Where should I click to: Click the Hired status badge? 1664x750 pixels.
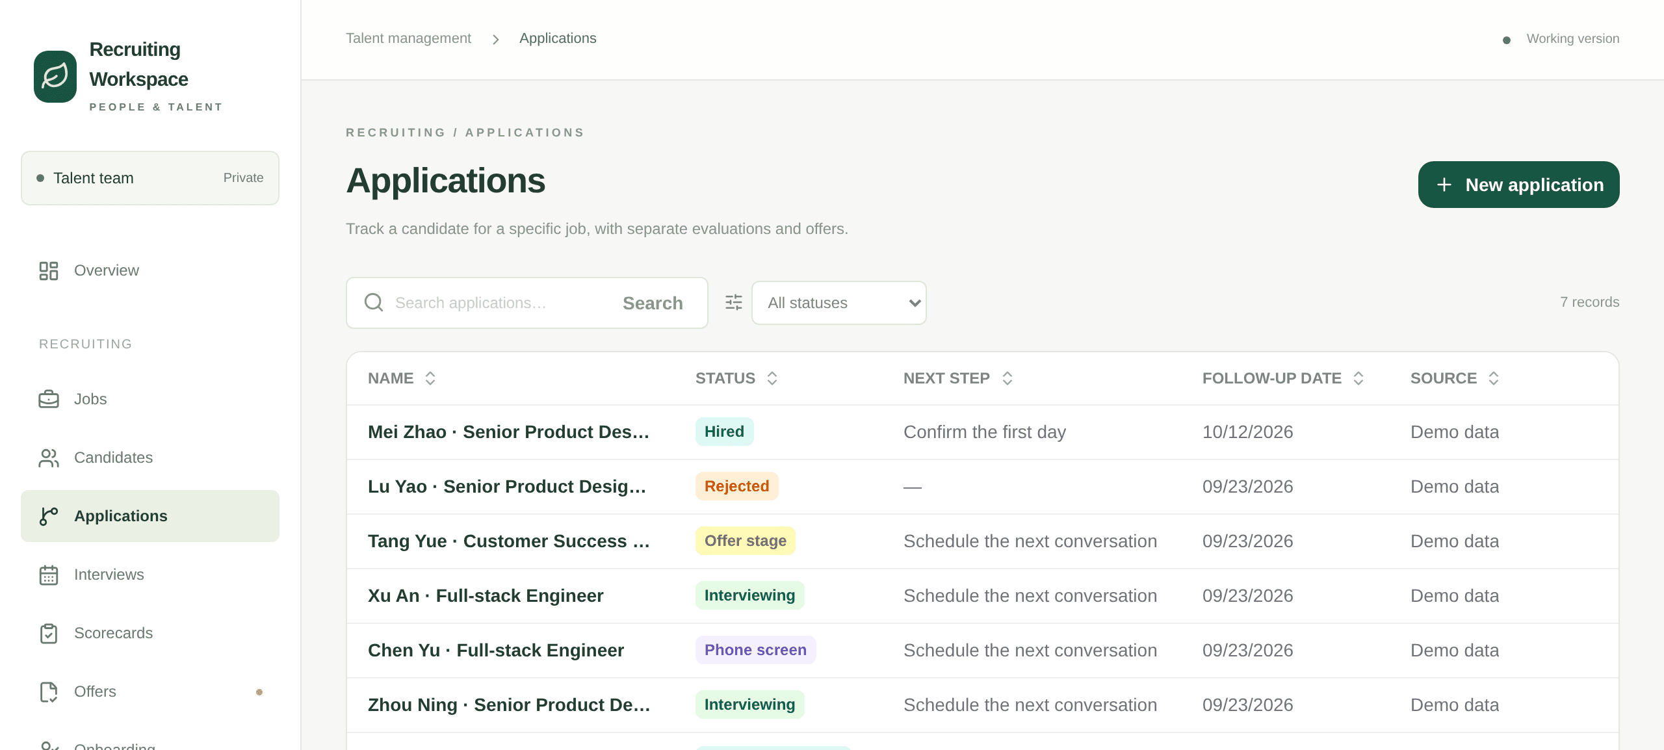724,432
